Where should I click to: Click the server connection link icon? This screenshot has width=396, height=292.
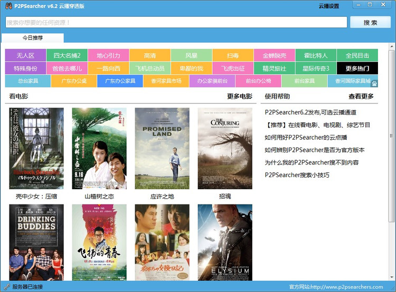(x=7, y=287)
